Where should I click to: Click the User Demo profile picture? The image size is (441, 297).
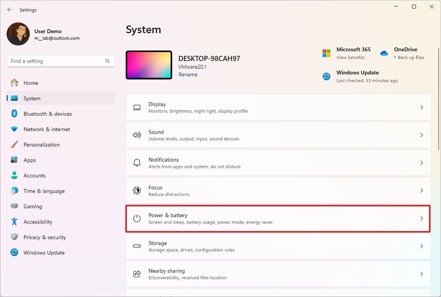click(x=18, y=34)
